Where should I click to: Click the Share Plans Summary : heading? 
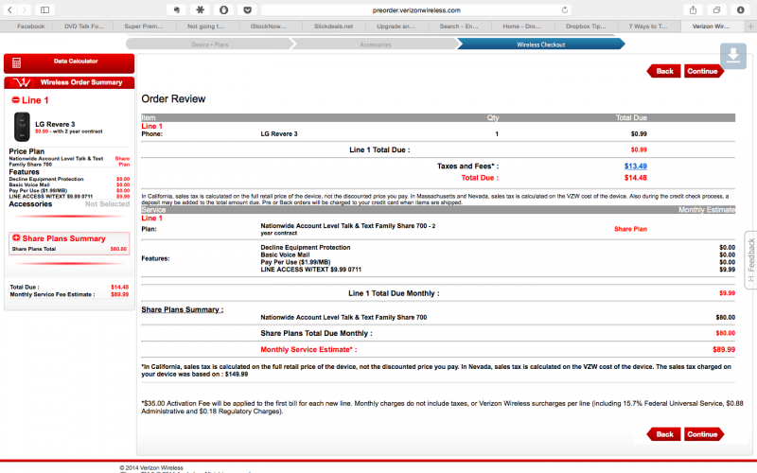[182, 309]
